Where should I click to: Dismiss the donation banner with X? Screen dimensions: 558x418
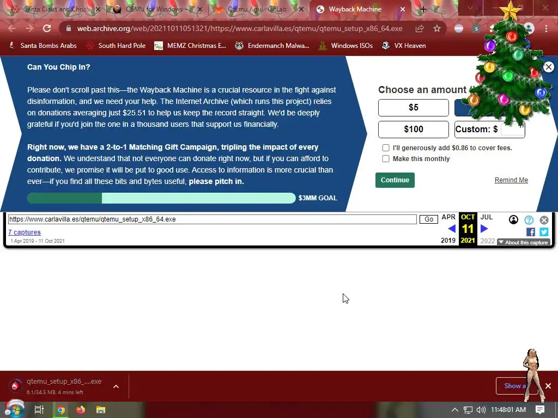coord(549,67)
